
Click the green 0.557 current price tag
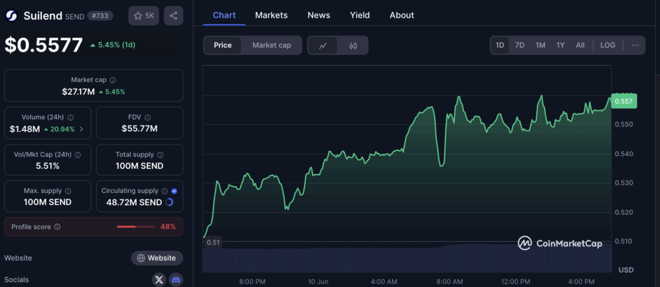coord(624,101)
